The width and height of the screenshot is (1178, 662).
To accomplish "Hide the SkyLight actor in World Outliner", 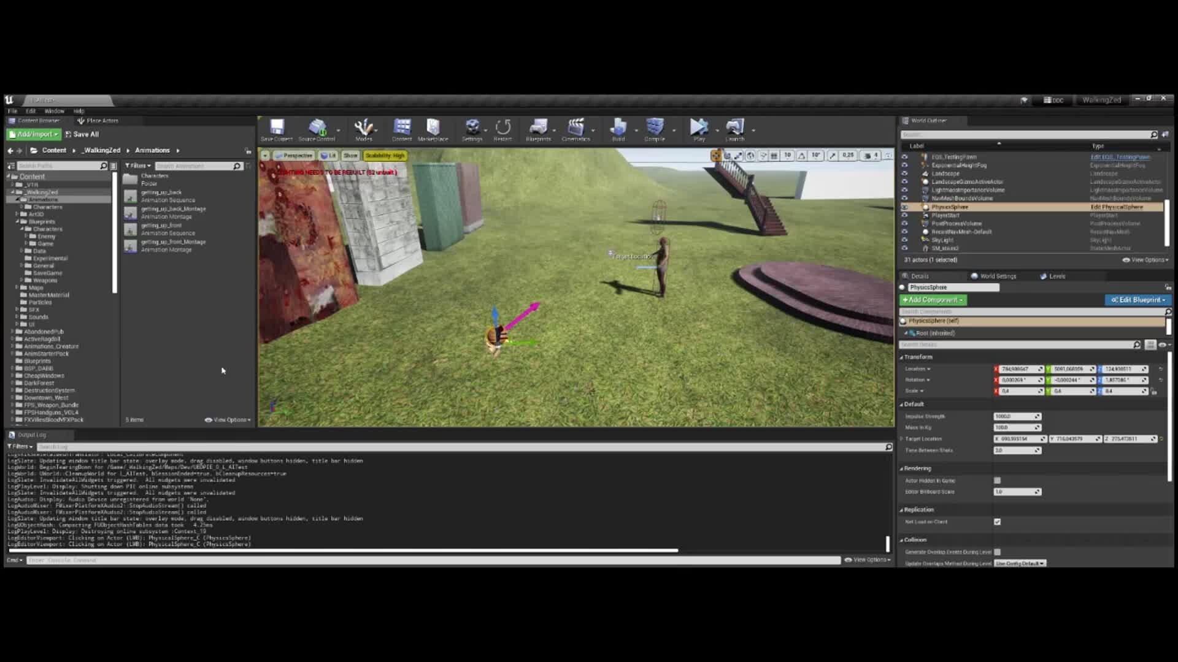I will pos(906,240).
